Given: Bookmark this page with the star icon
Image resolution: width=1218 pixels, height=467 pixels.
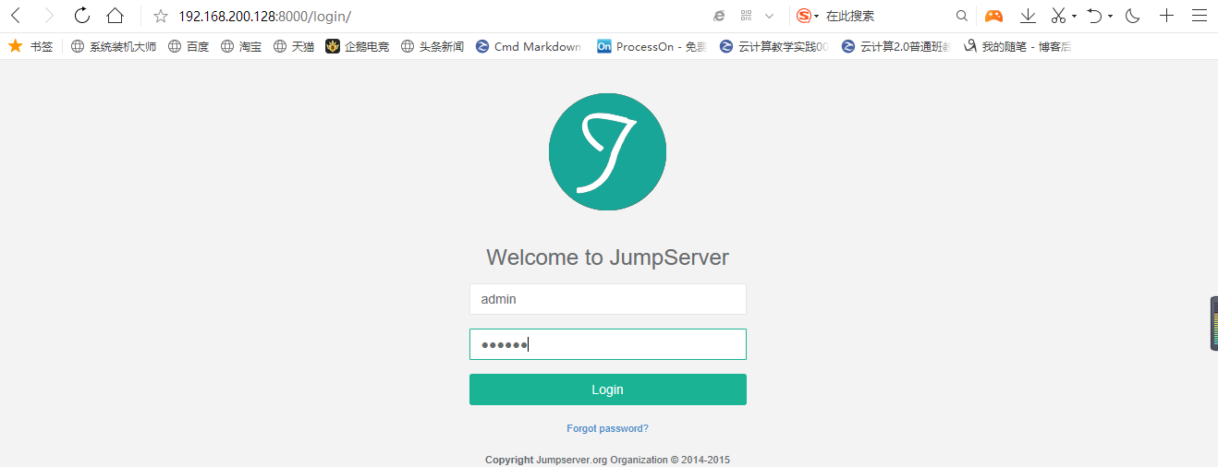Looking at the screenshot, I should tap(161, 16).
